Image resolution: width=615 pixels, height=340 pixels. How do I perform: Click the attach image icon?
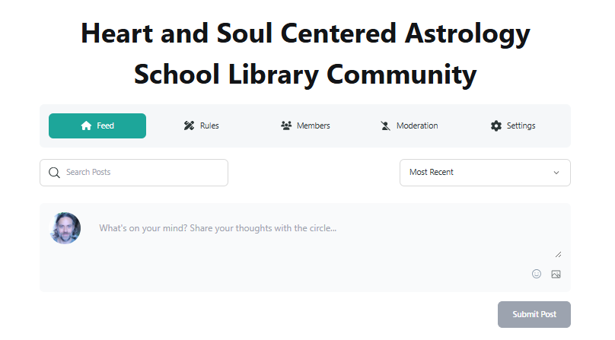pyautogui.click(x=556, y=274)
